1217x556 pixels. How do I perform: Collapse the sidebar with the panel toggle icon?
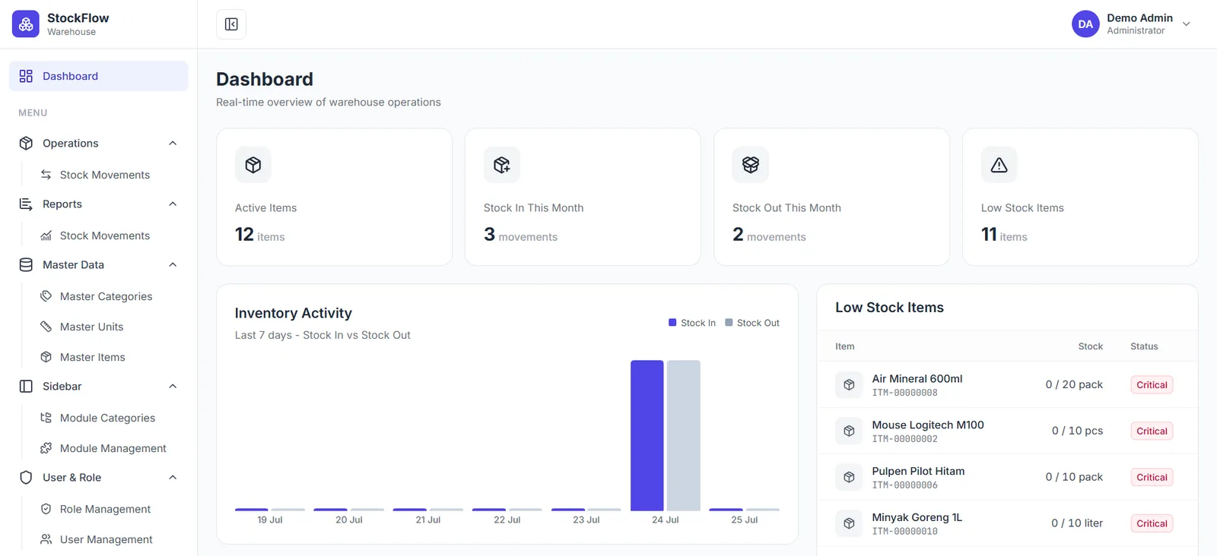coord(231,24)
